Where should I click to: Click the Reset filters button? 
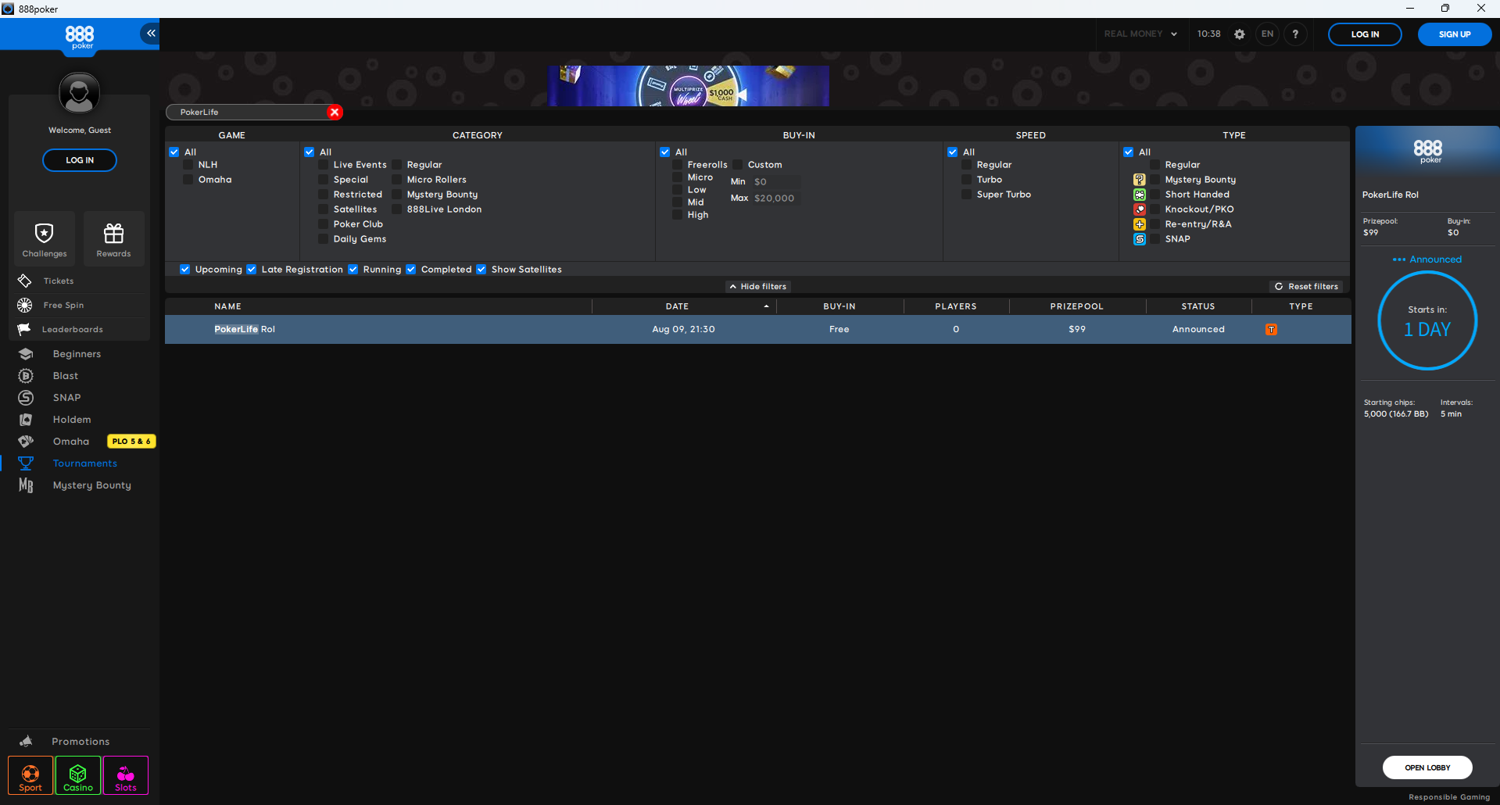[1306, 286]
